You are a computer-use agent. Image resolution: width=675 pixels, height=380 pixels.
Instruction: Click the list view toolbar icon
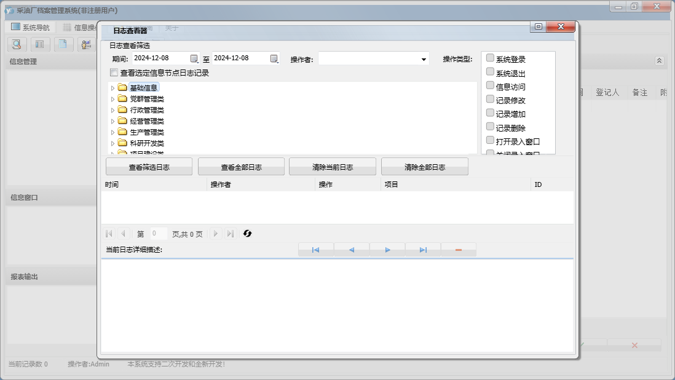point(39,44)
